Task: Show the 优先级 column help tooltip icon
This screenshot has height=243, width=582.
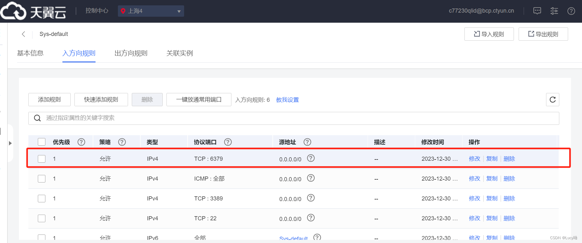Action: coord(81,142)
